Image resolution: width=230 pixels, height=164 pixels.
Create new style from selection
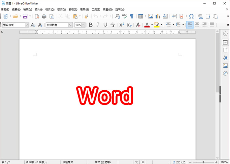point(40,25)
